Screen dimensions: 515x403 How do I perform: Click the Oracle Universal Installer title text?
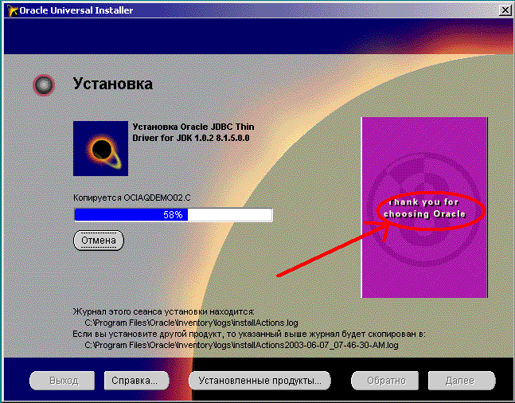(76, 10)
